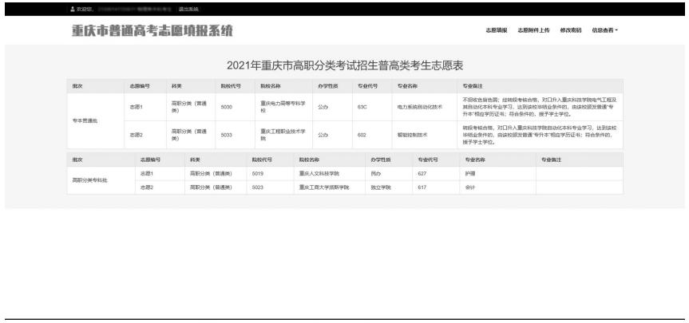
Task: Click the 退出系统 logout link
Action: coord(188,9)
